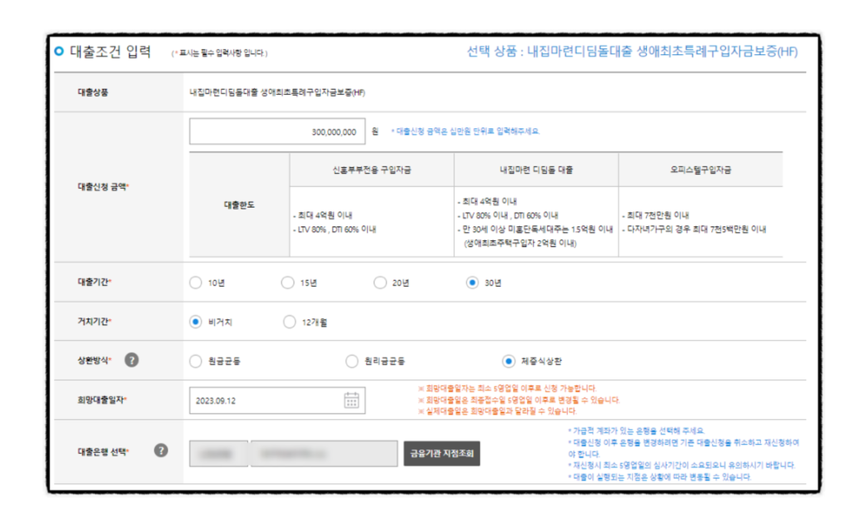The image size is (866, 518).
Task: Choose the 15년 loan period
Action: pyautogui.click(x=288, y=283)
